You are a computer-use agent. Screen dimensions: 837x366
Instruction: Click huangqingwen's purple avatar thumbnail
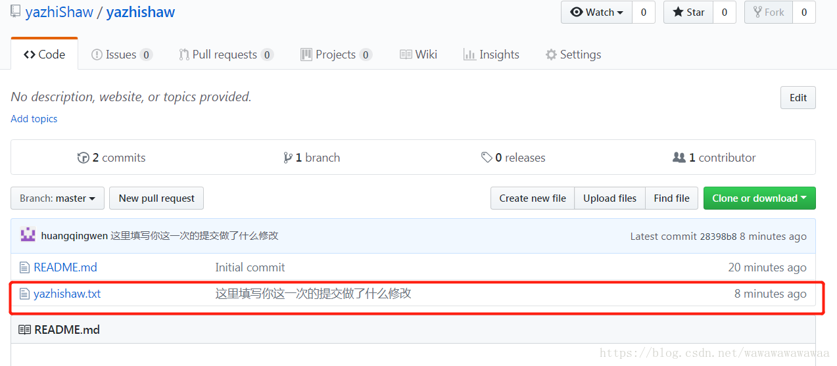(28, 235)
